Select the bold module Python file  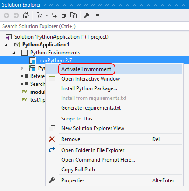(38, 92)
